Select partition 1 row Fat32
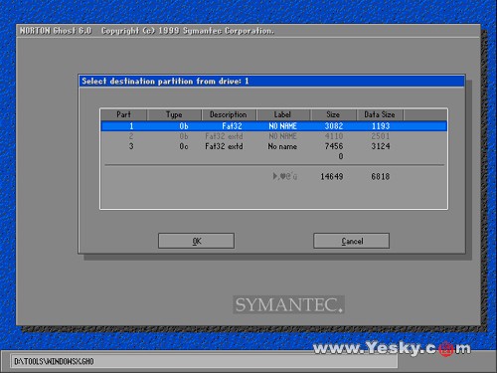 coord(274,126)
